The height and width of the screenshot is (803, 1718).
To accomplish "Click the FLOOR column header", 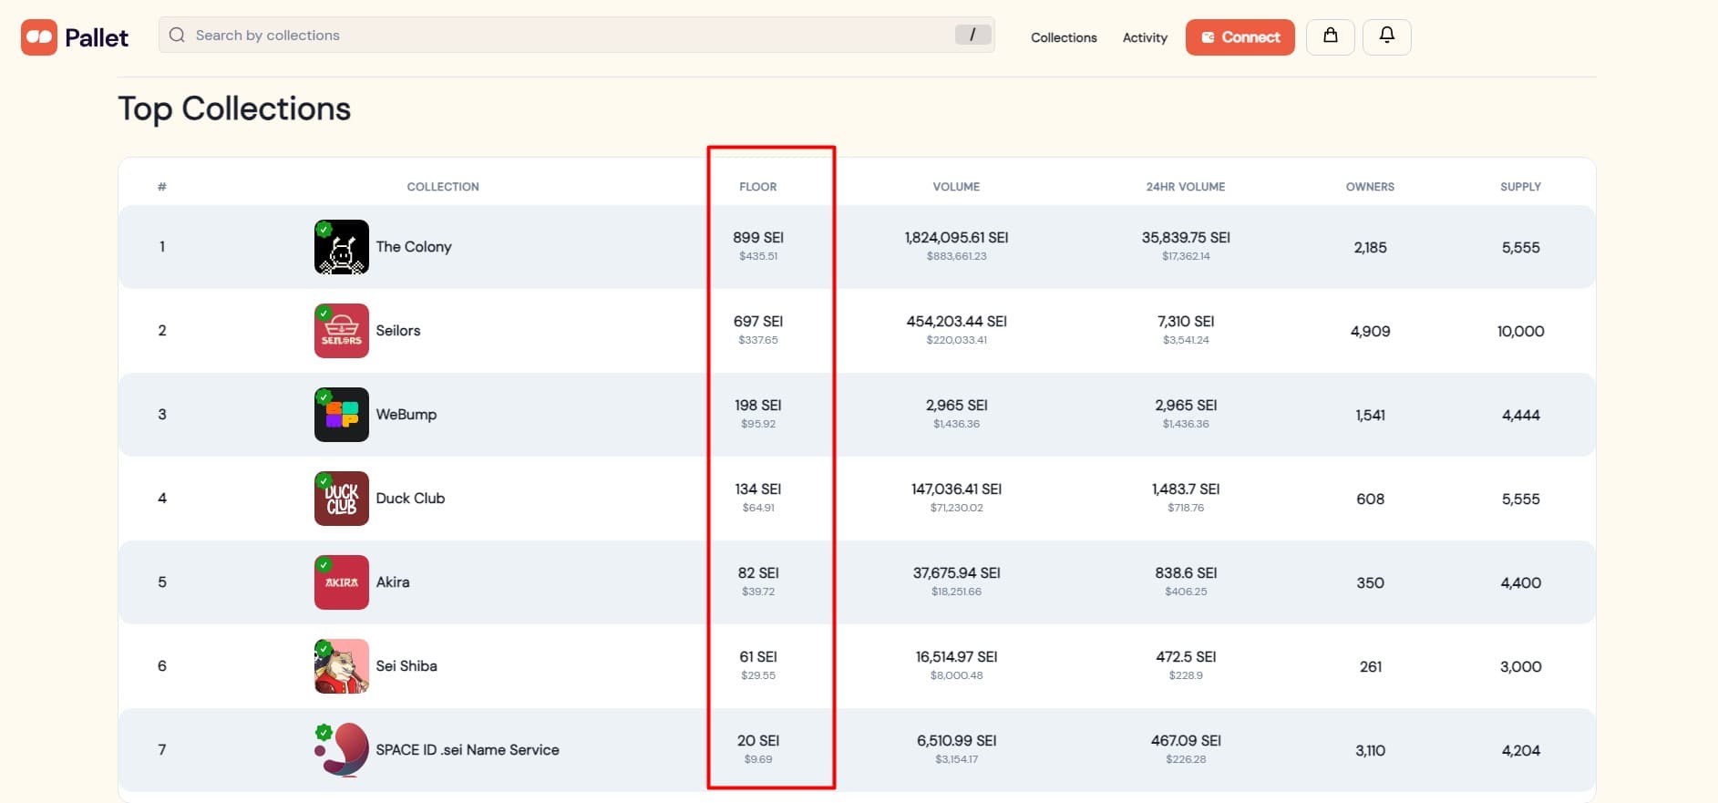I will pos(758,187).
